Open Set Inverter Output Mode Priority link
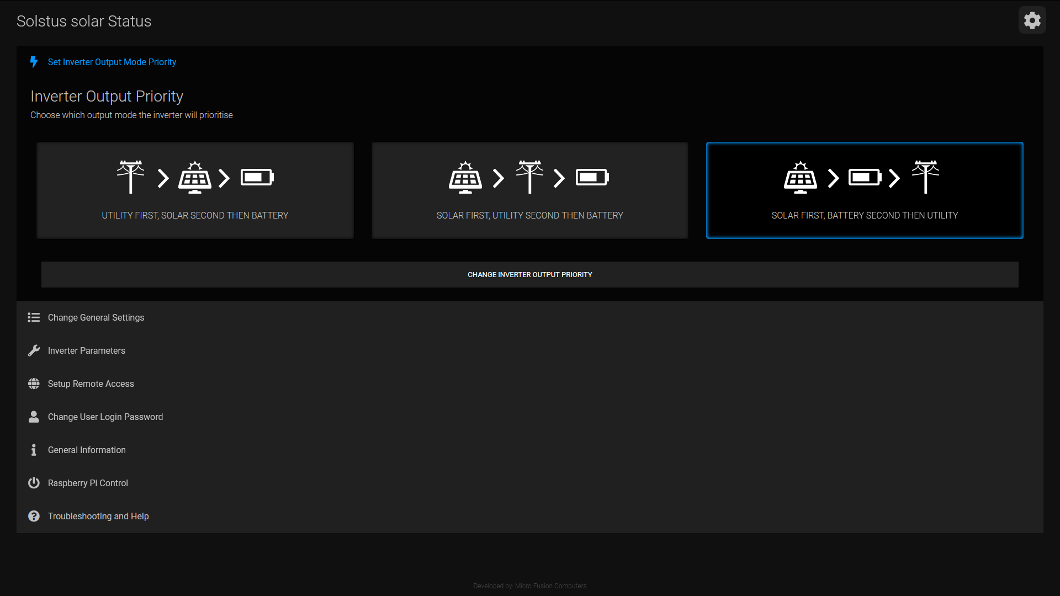 click(x=112, y=62)
